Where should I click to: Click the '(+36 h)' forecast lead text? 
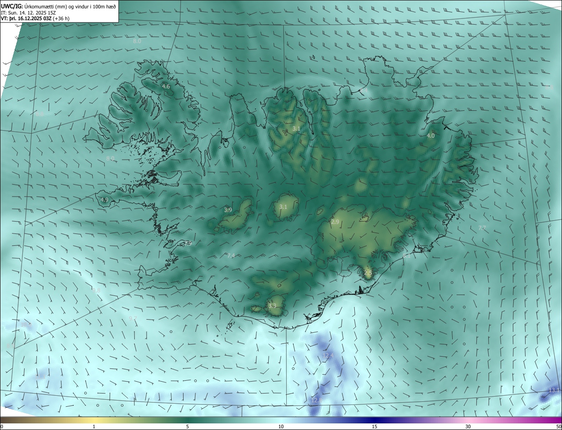click(60, 18)
